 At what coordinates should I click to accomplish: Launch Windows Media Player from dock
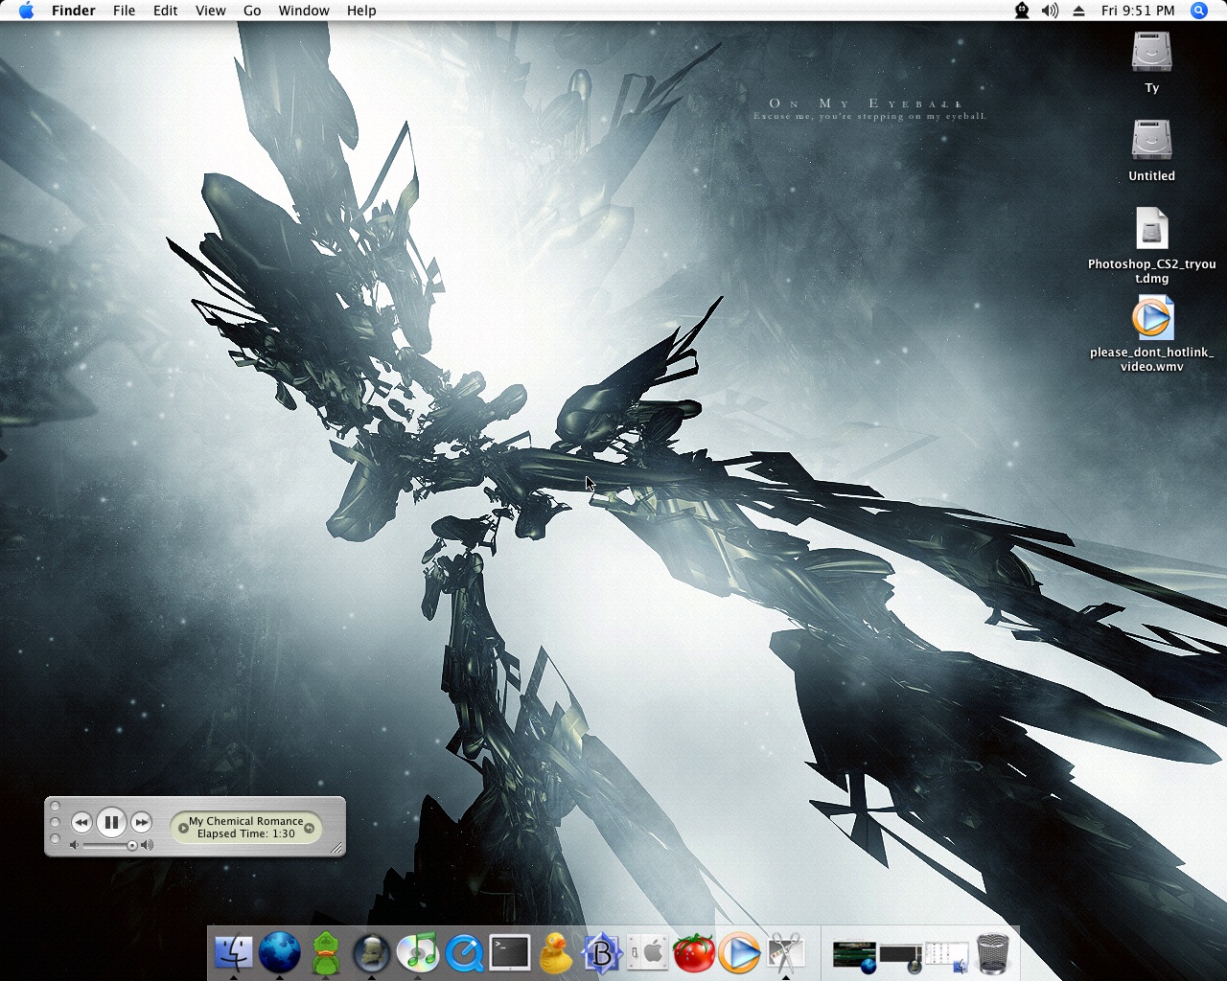point(739,952)
